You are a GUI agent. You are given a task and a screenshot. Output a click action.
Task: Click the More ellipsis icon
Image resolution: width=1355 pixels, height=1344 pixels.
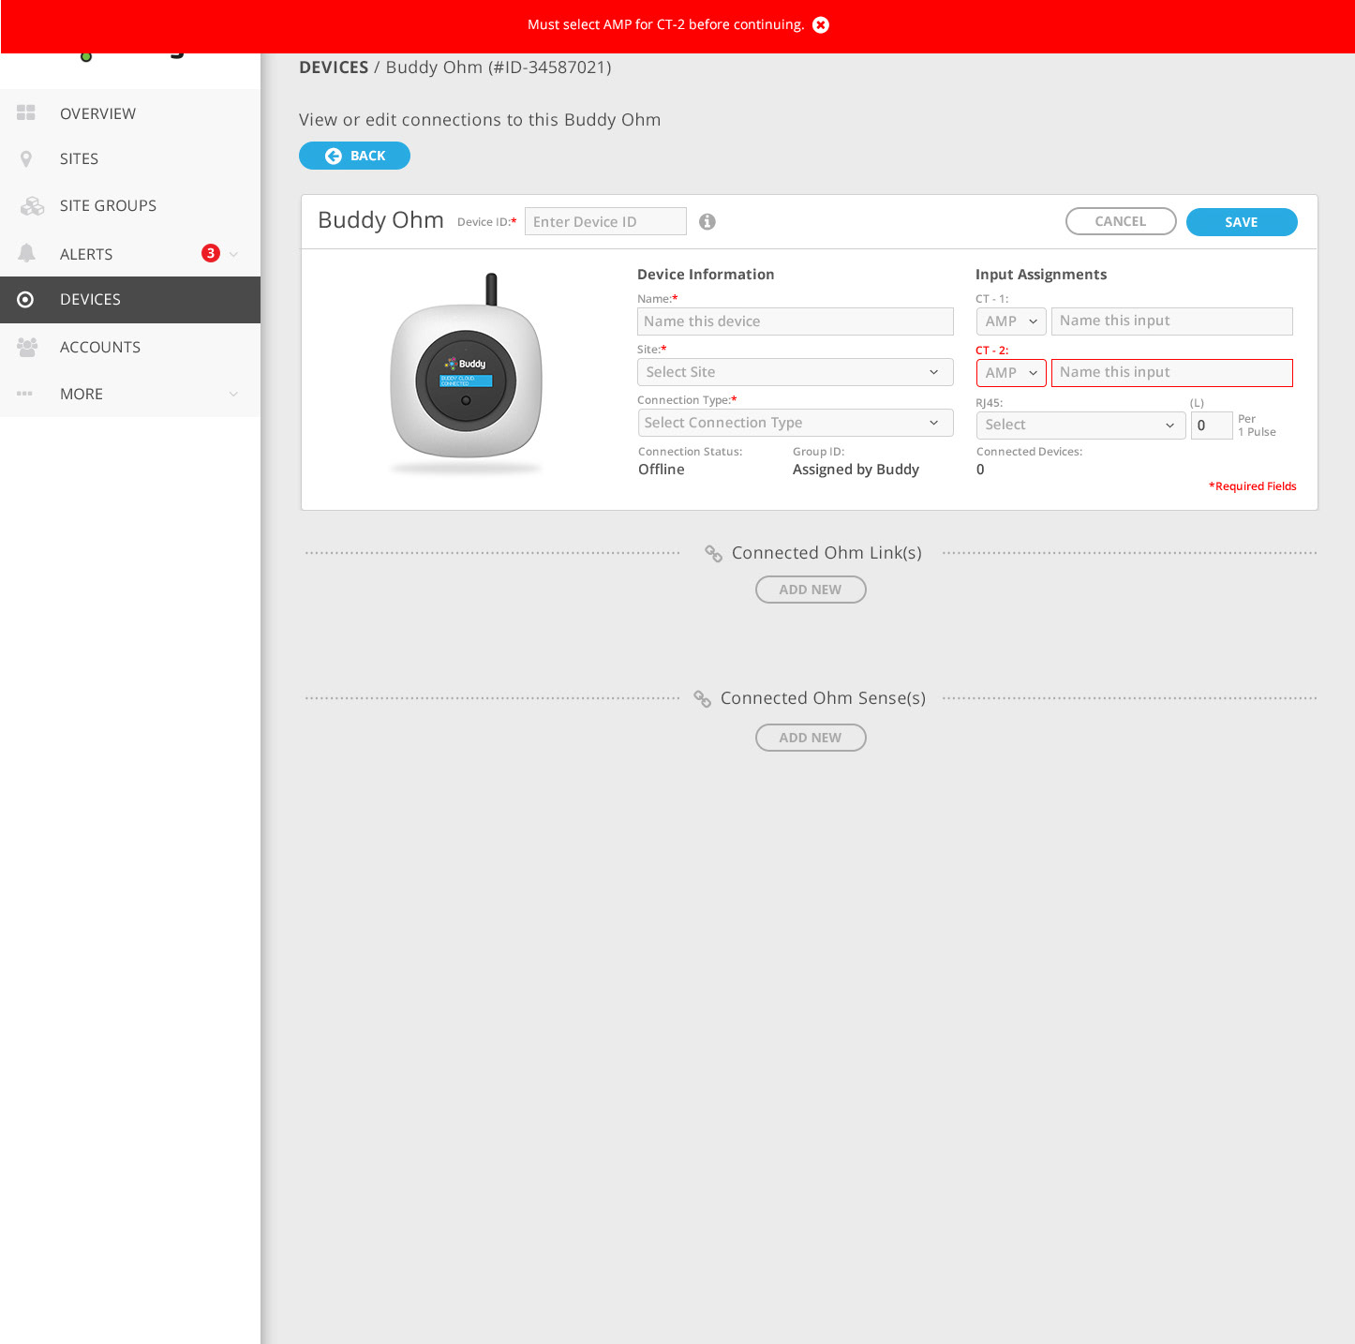click(24, 394)
